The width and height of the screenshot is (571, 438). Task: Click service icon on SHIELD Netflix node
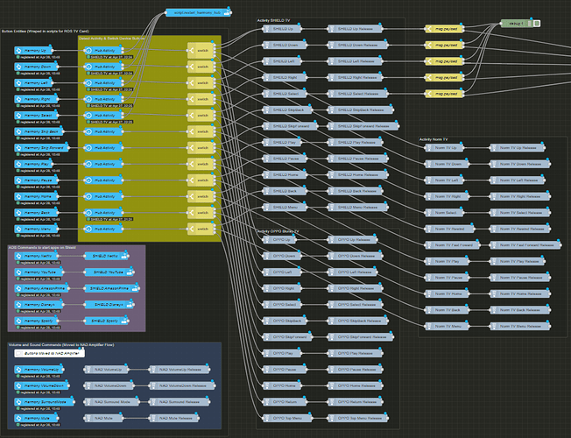[x=124, y=256]
